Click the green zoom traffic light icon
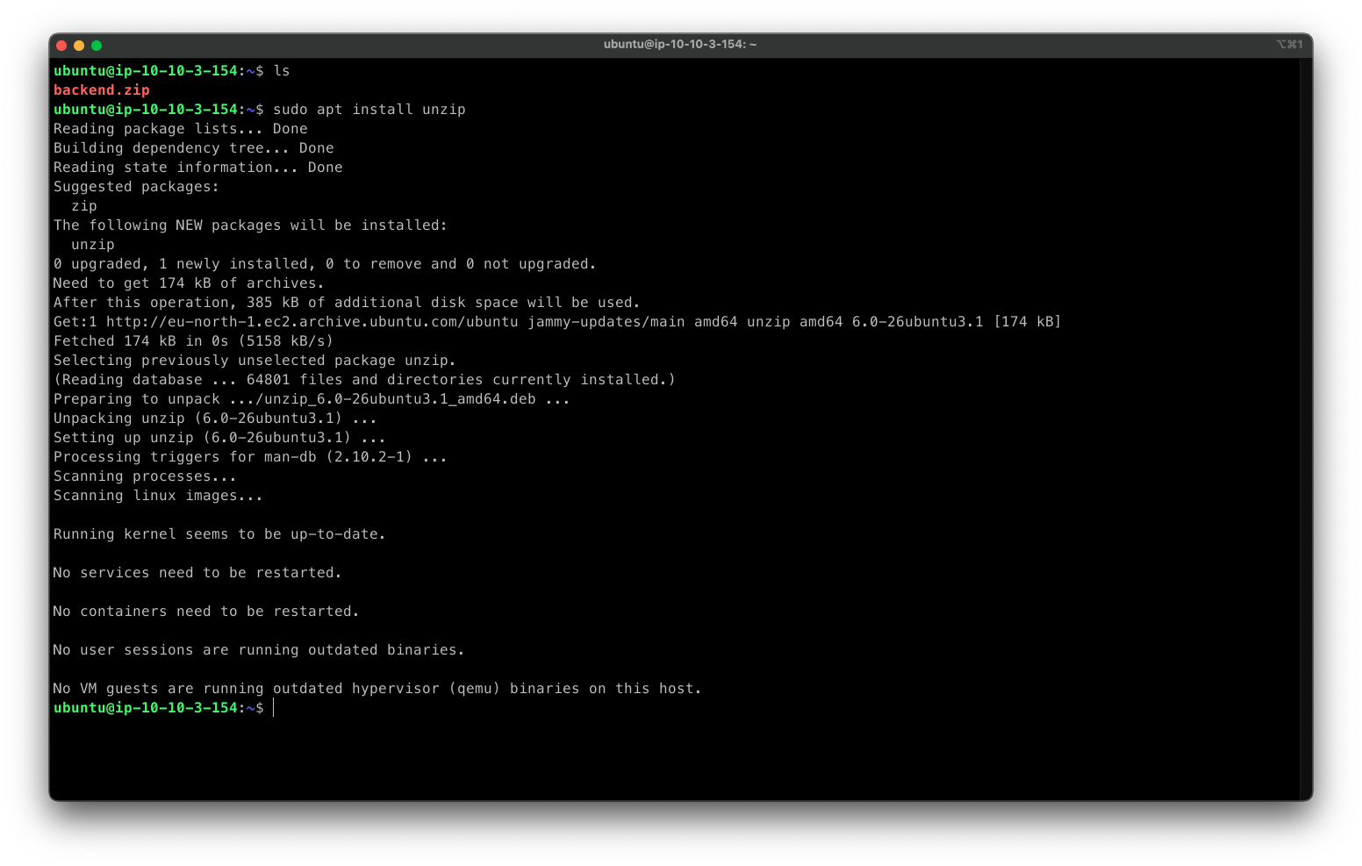 (x=97, y=45)
